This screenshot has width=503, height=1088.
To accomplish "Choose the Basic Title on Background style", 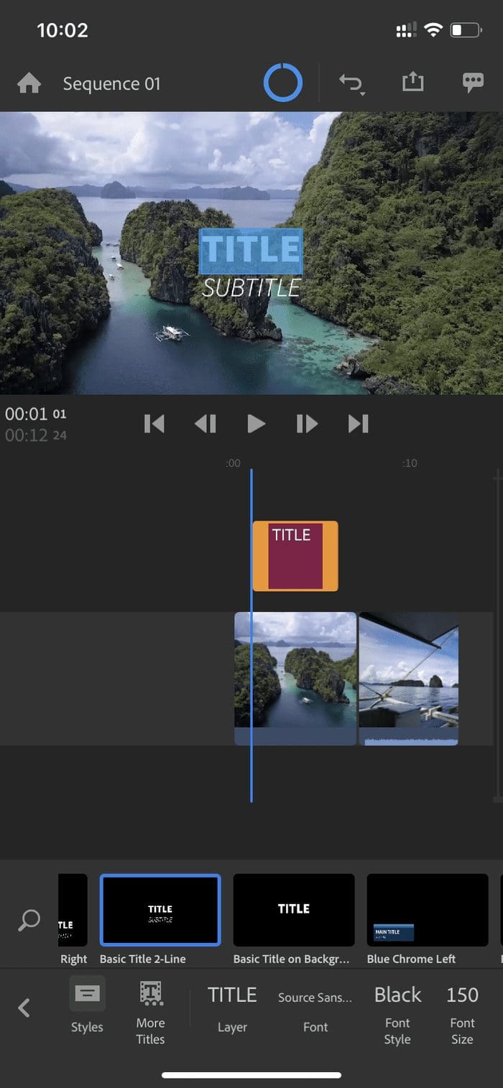I will [x=294, y=910].
